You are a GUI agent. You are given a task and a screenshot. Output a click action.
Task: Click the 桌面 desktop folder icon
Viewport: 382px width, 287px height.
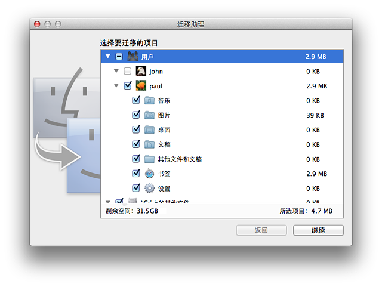coord(149,129)
